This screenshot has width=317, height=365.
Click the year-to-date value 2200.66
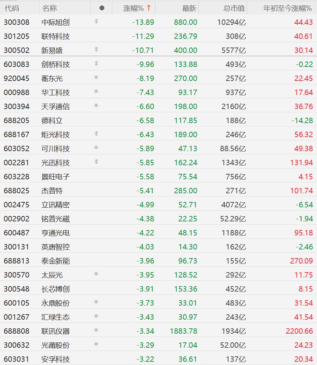(x=299, y=331)
